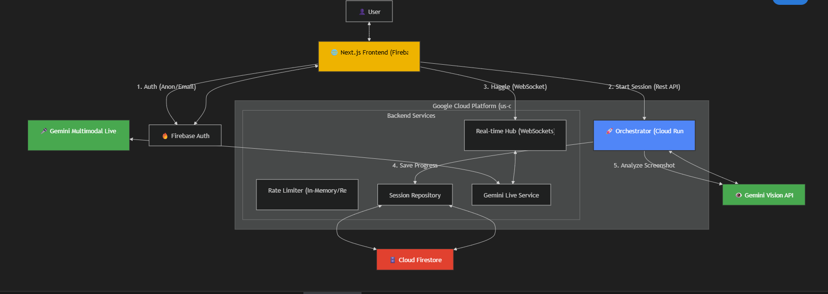The height and width of the screenshot is (294, 828).
Task: Select the Real-time Hub (WebSockets) node
Action: tap(515, 135)
